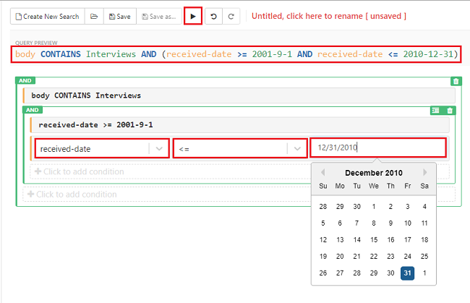This screenshot has width=470, height=303.
Task: Go to previous month in calendar
Action: pos(322,172)
